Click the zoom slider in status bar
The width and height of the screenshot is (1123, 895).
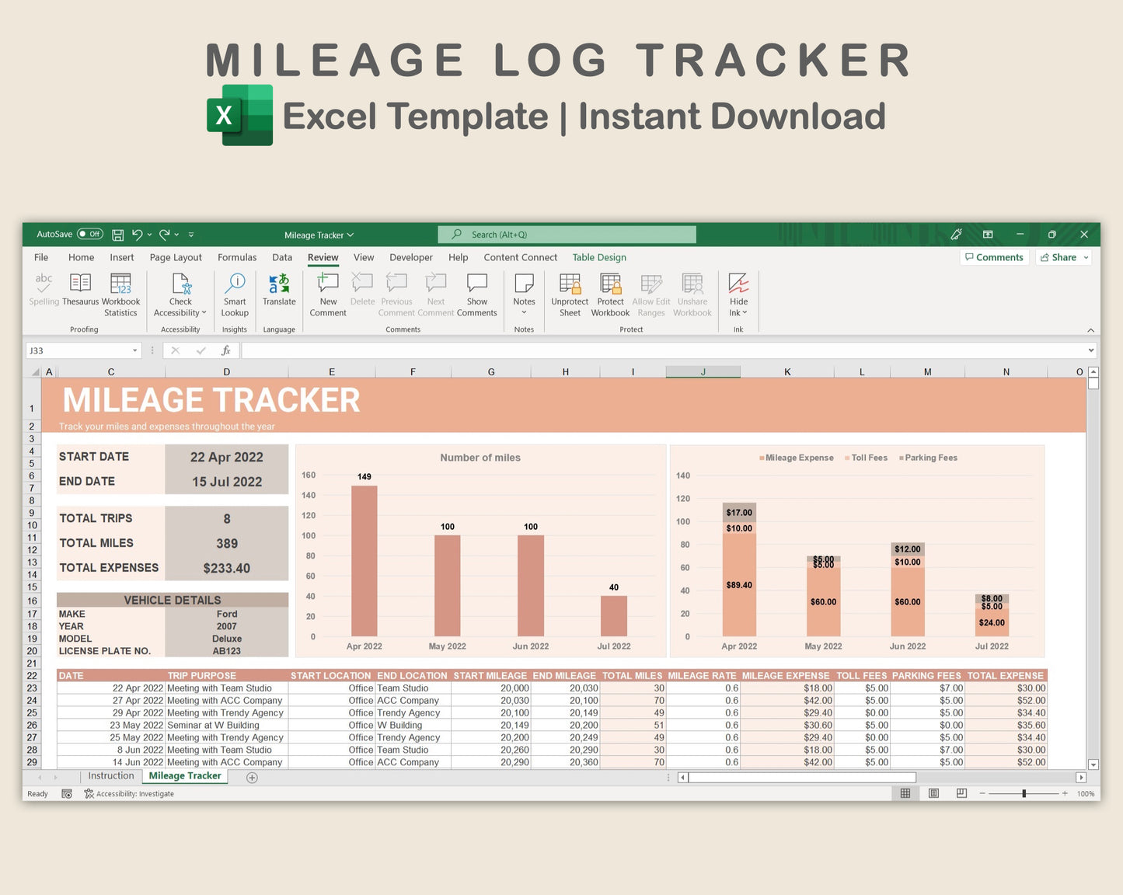click(1024, 793)
